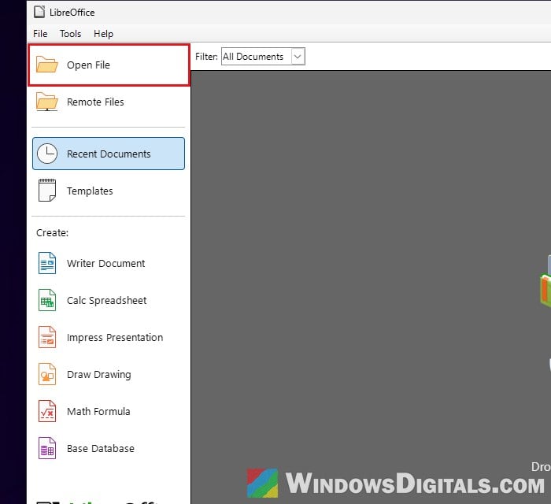Click the Impress Presentation icon
The image size is (551, 504).
point(47,337)
